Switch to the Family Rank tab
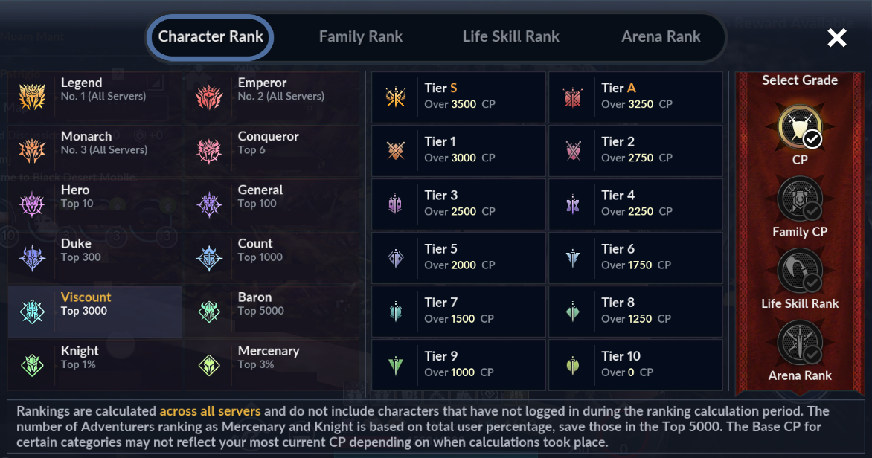 point(360,36)
